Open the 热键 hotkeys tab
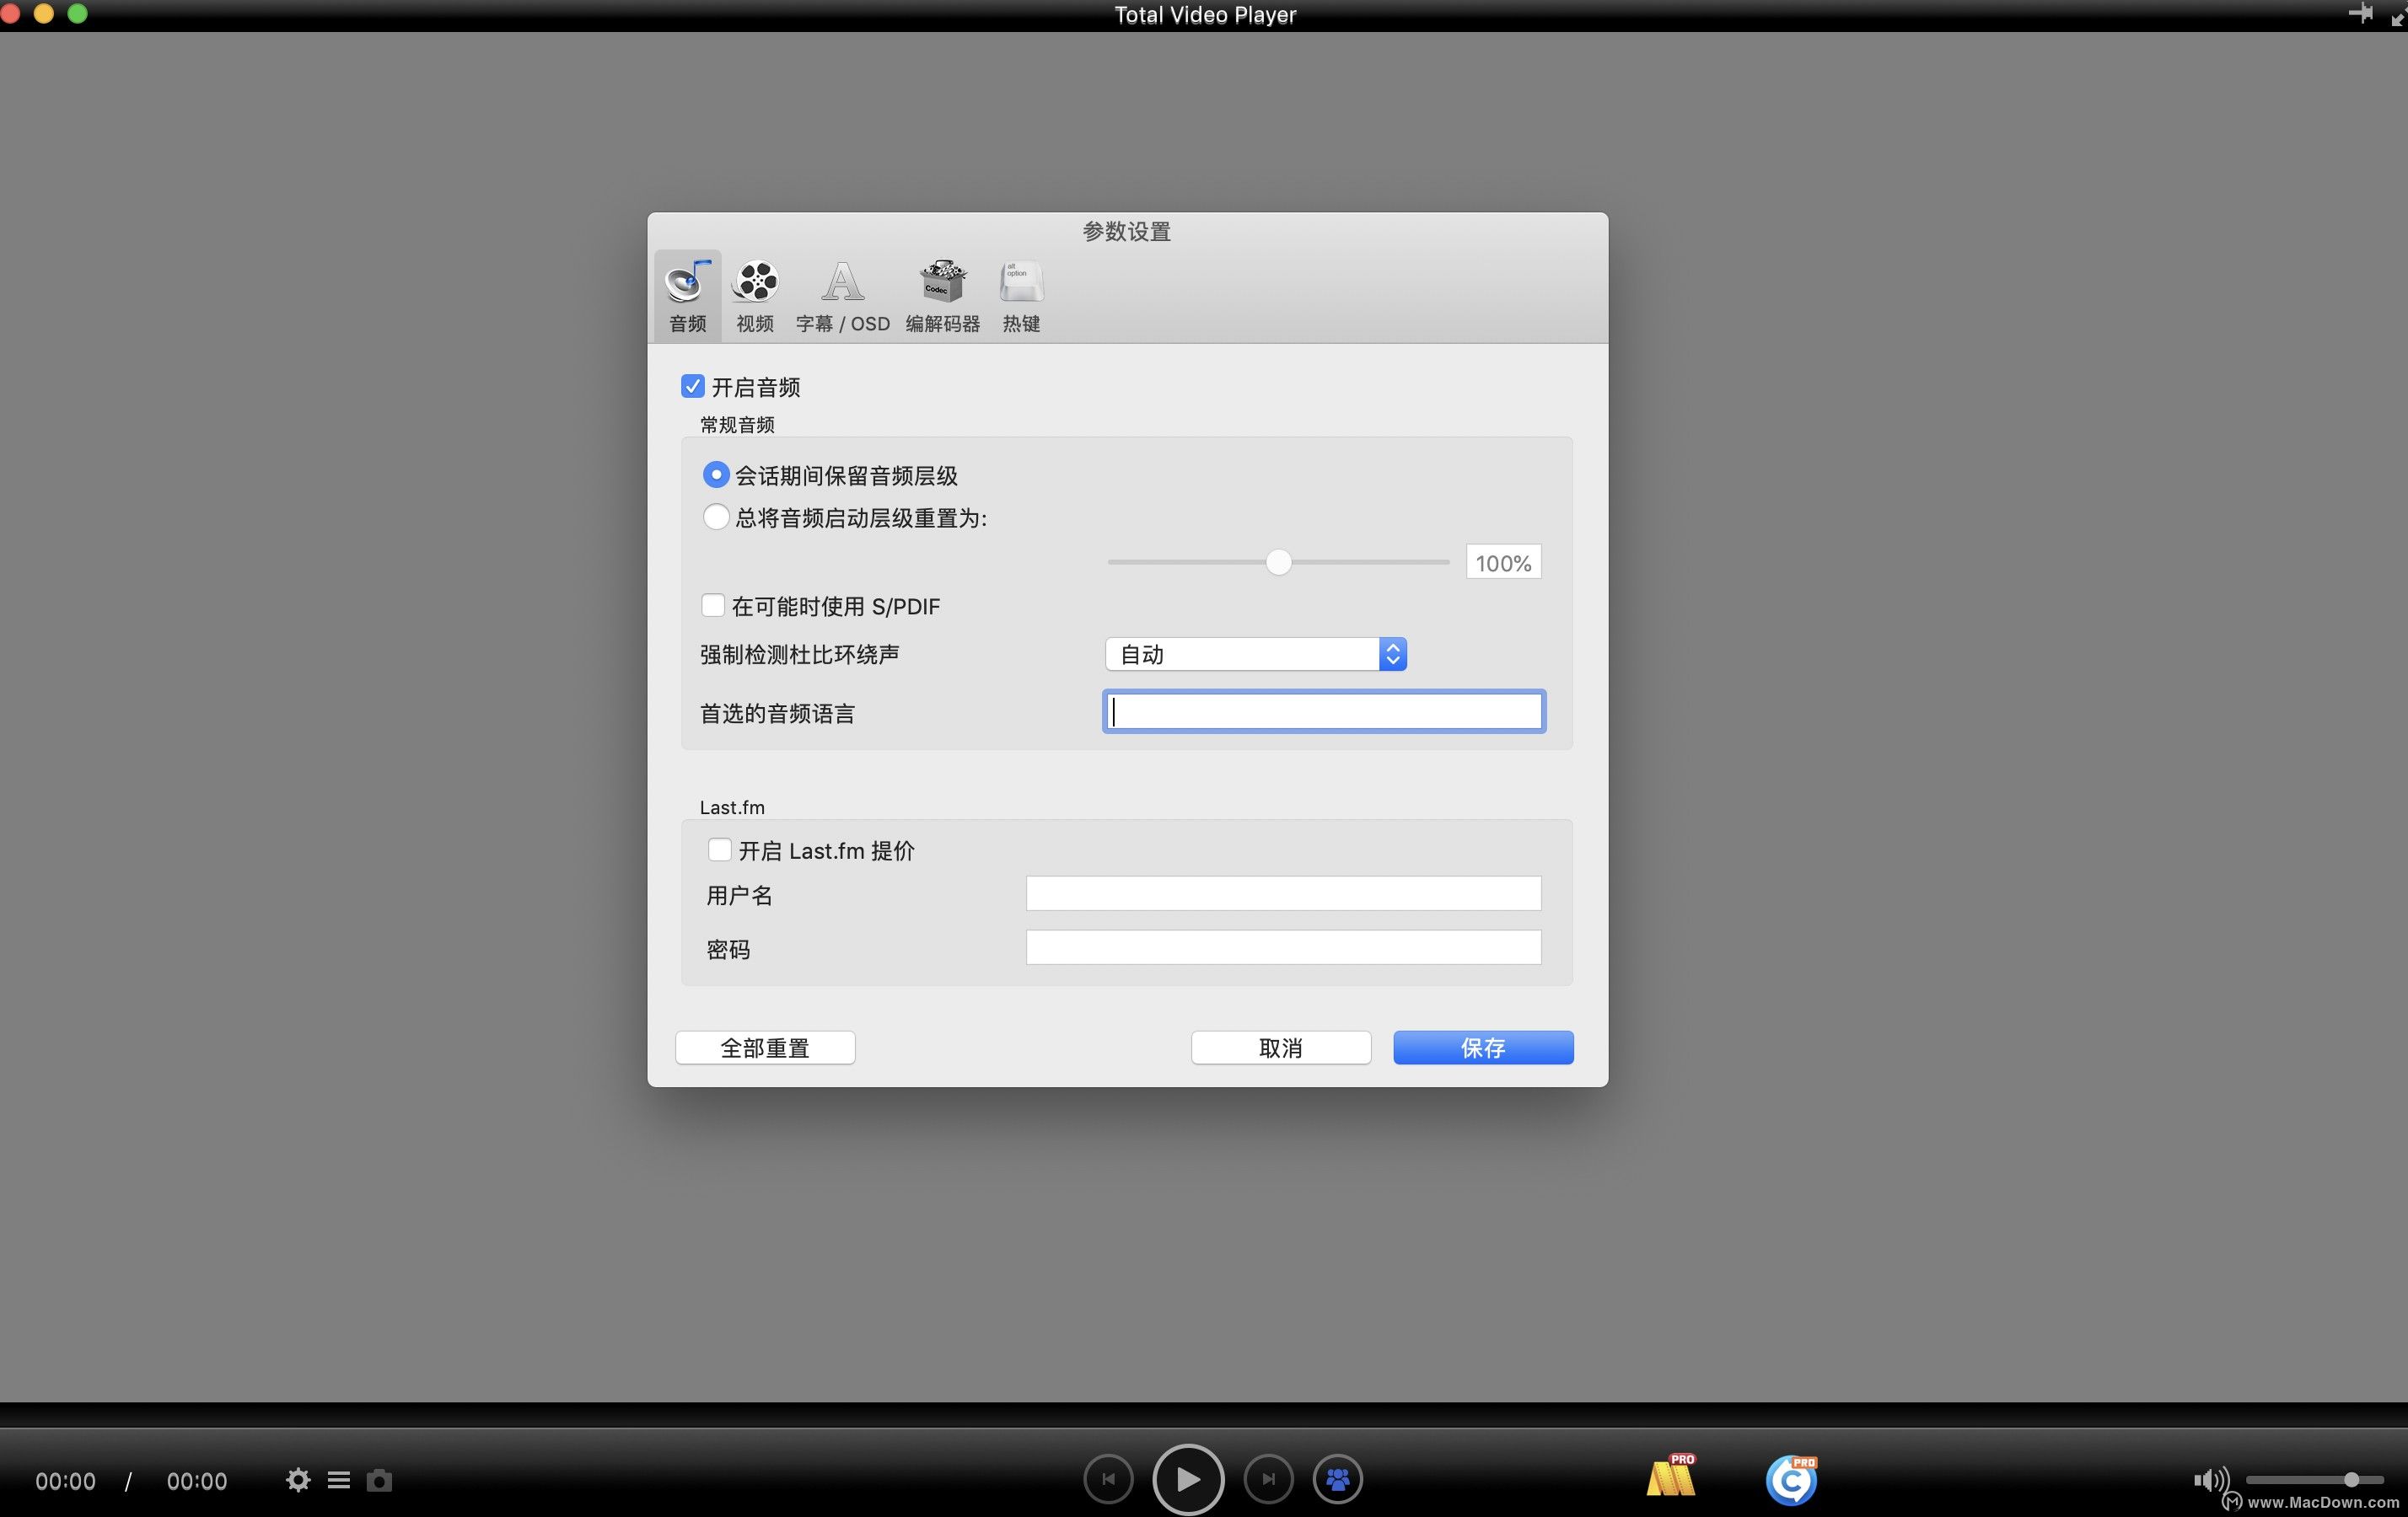2408x1517 pixels. (x=1021, y=297)
